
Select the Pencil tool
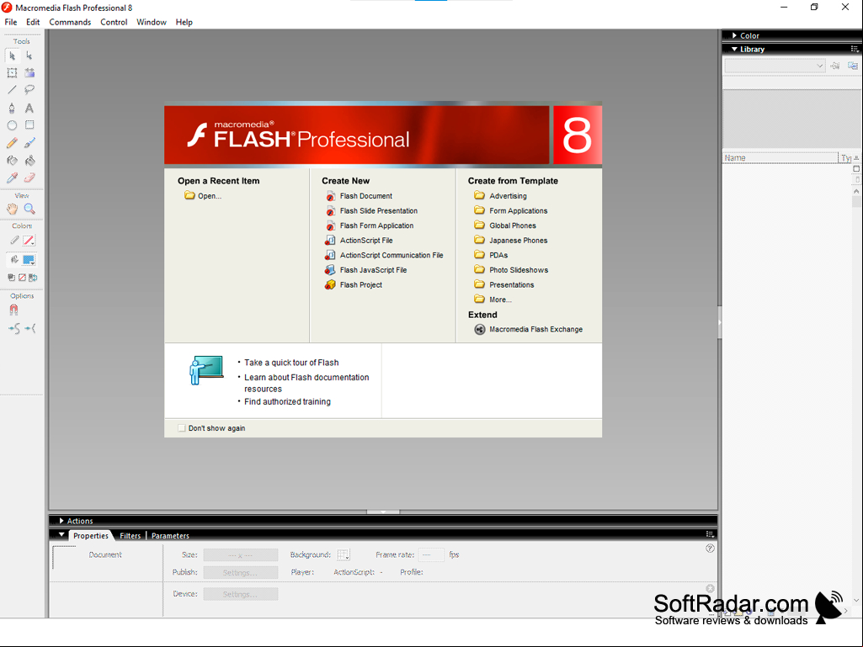pos(12,143)
